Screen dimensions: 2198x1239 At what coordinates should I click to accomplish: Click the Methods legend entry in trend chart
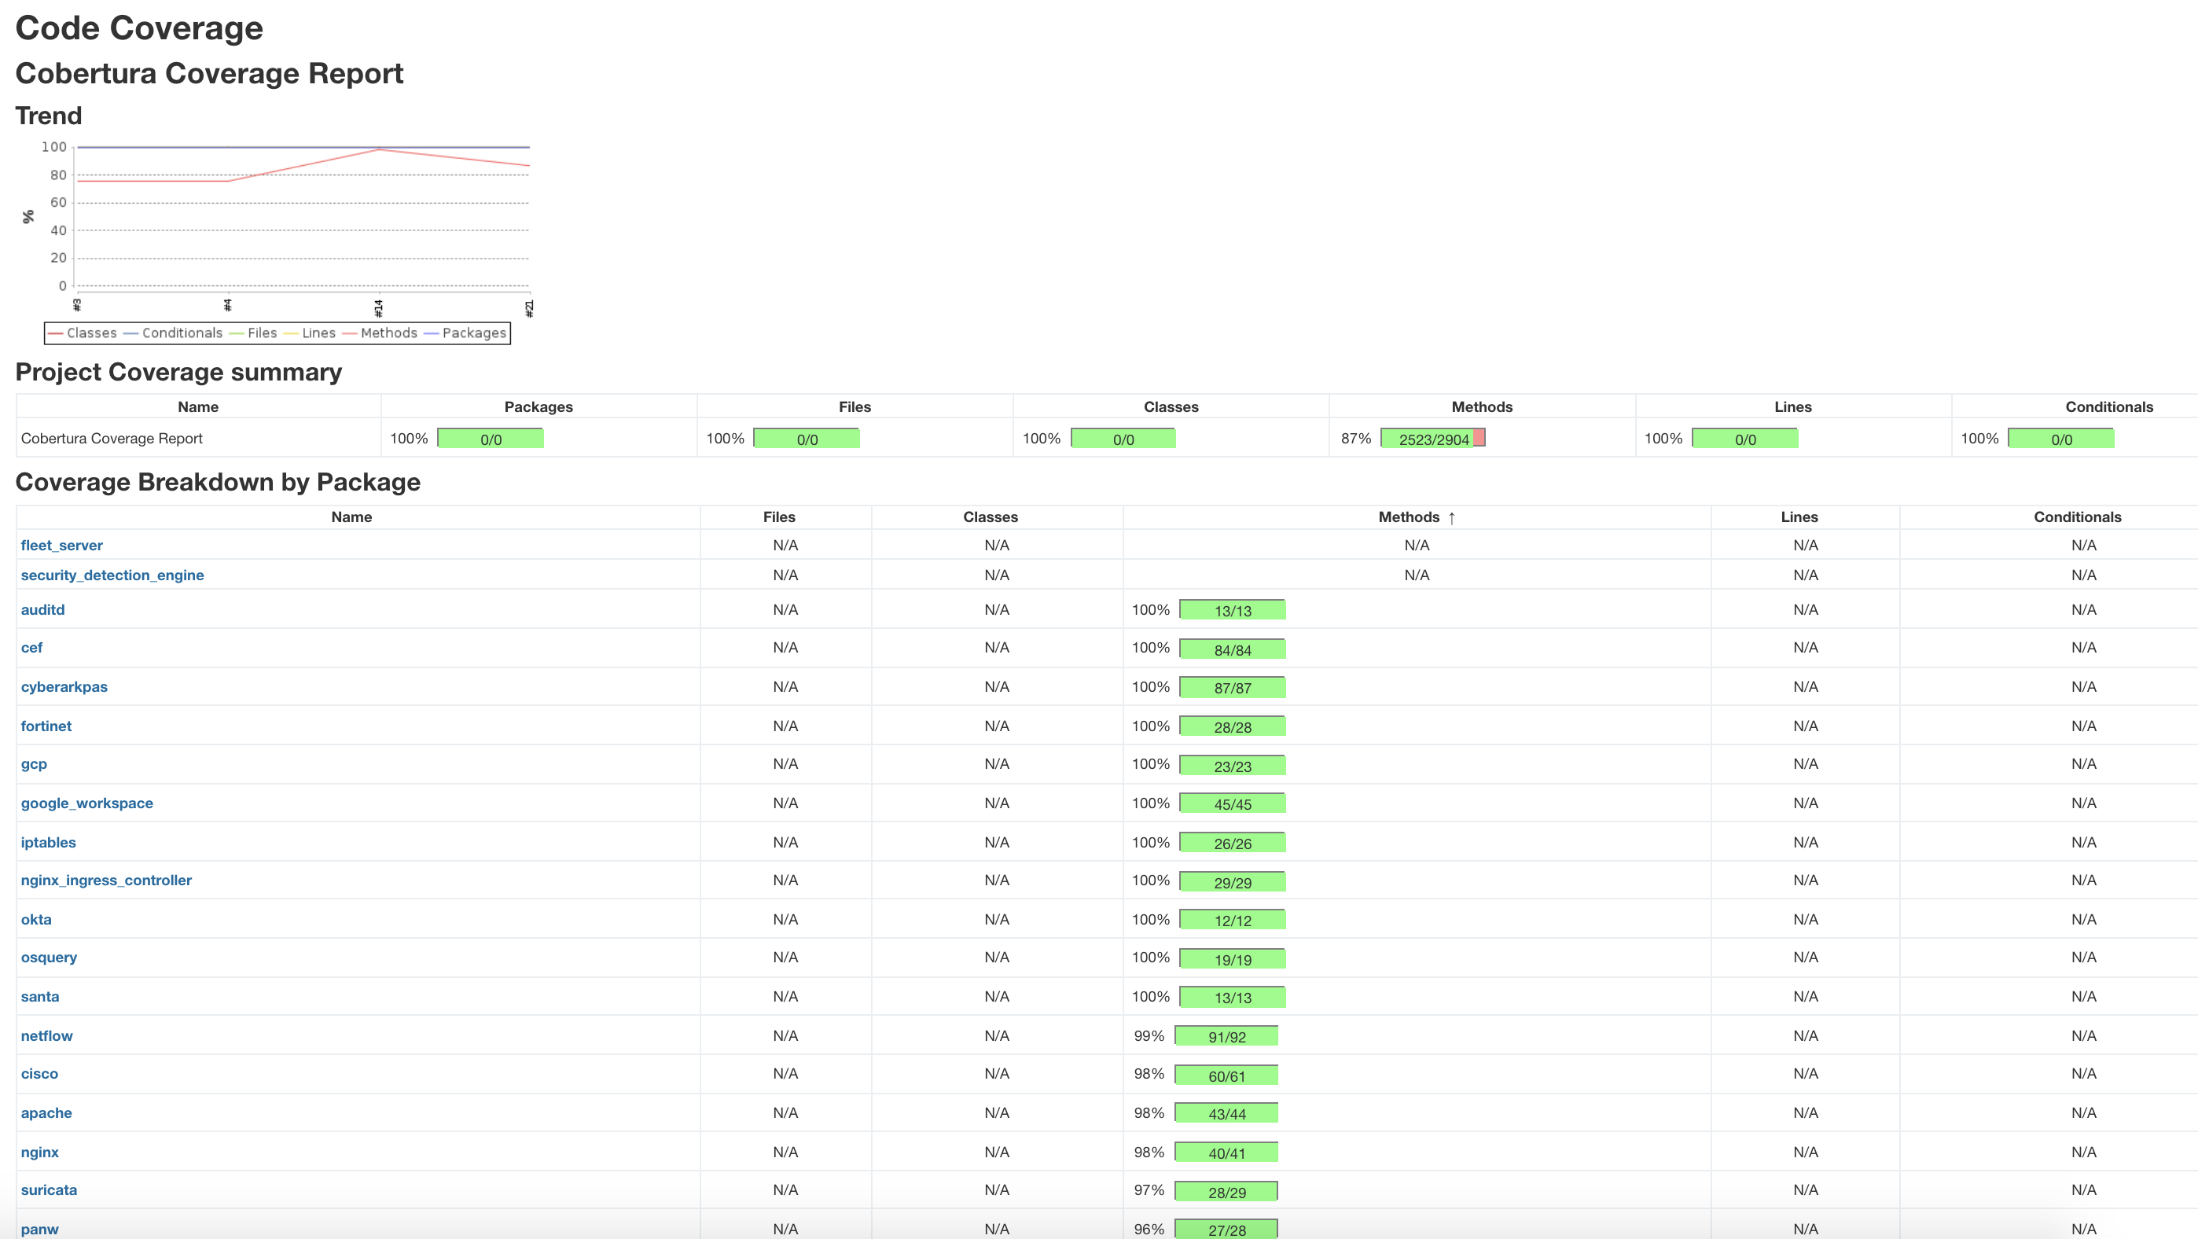(x=388, y=333)
